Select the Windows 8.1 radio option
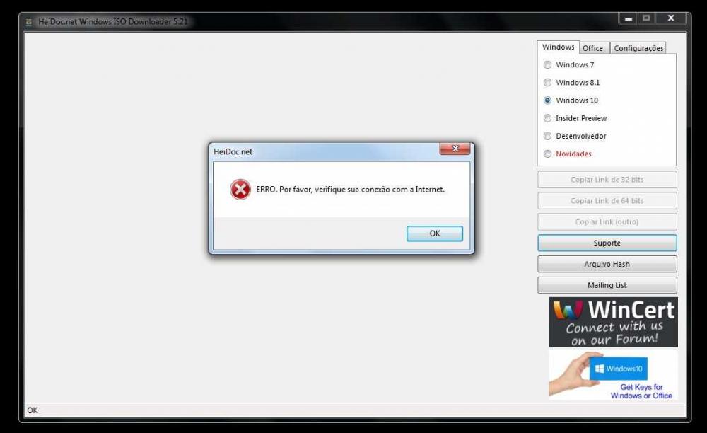Image resolution: width=707 pixels, height=433 pixels. click(572, 83)
